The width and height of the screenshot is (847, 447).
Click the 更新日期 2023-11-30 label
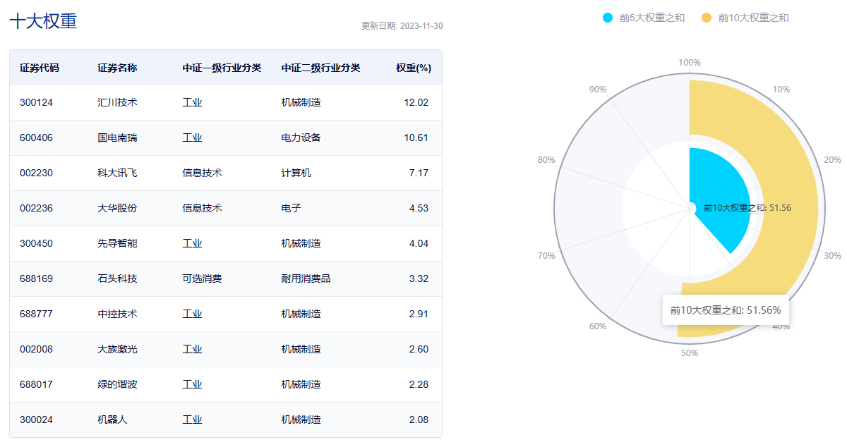coord(402,26)
